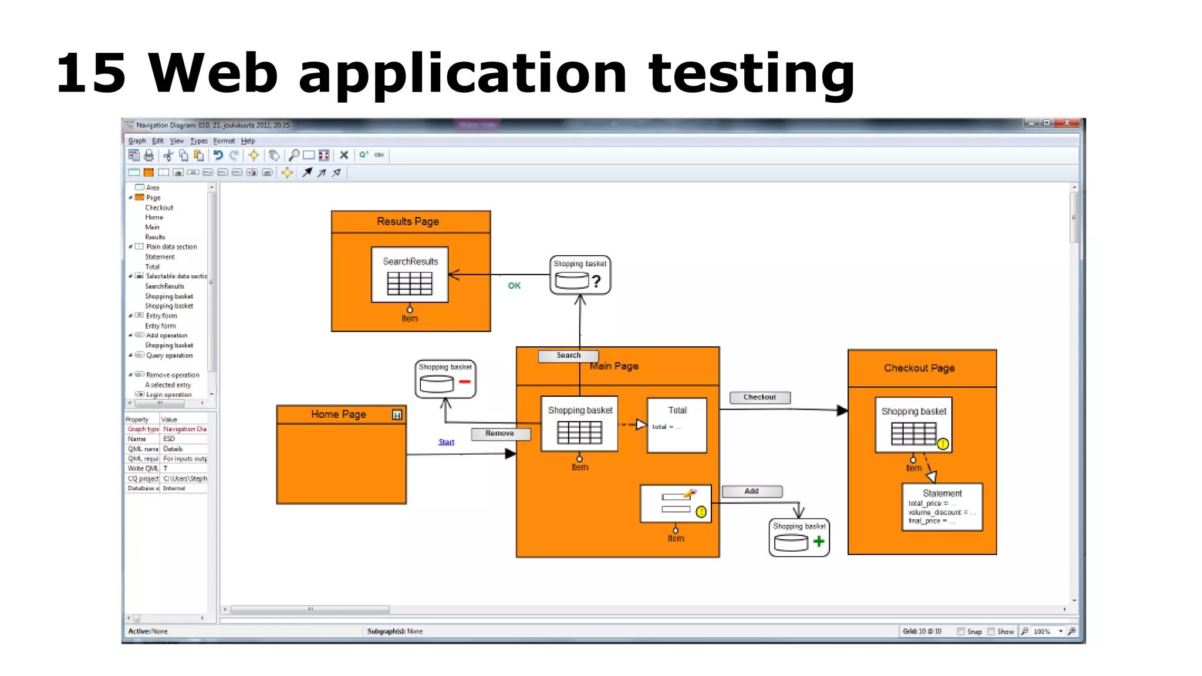Viewport: 1202px width, 676px height.
Task: Click the zoom-out icon beside 100%
Action: pos(1024,631)
